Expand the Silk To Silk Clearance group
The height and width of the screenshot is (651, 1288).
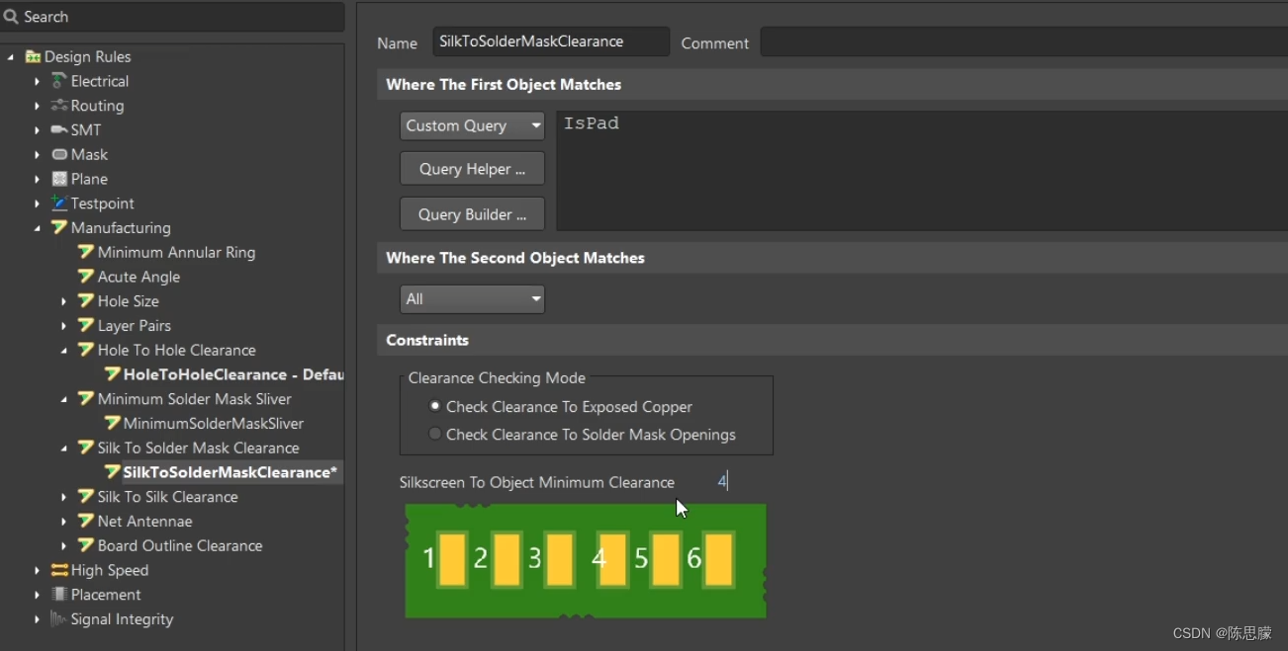click(64, 497)
